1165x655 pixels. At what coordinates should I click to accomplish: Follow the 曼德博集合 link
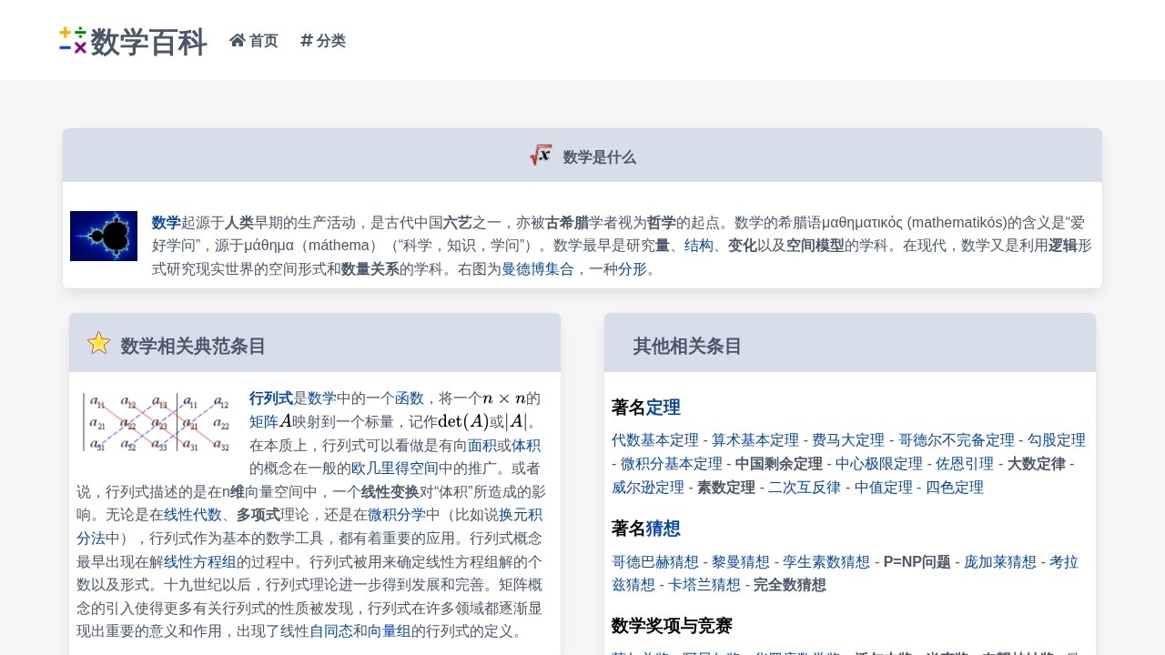(x=539, y=269)
